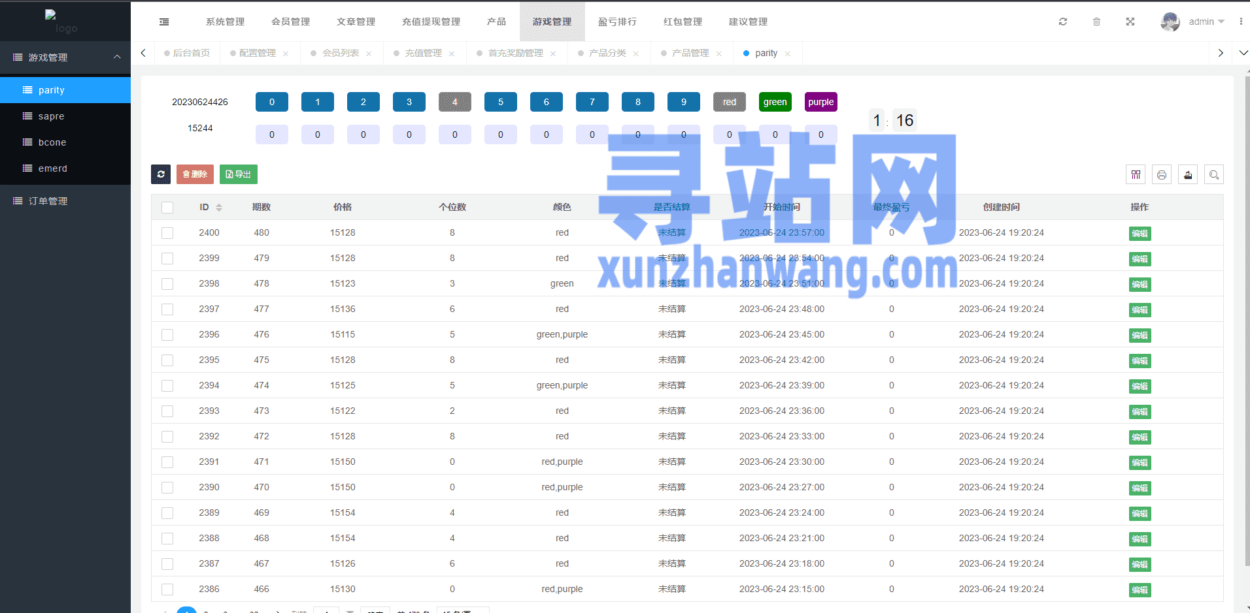Toggle fullscreen mode icon in header

1130,22
